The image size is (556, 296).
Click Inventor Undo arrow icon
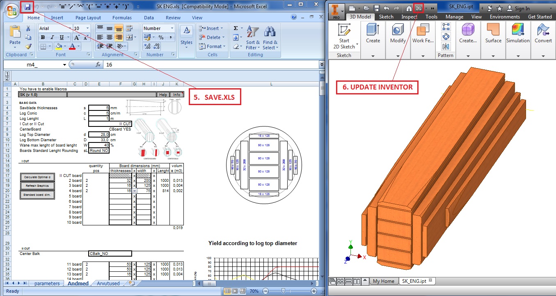pos(386,8)
